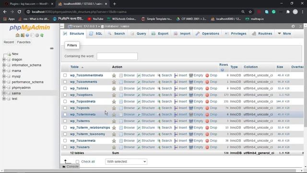The width and height of the screenshot is (307, 173).
Task: Check the wp_7sipostmeta table checkbox
Action: 65,101
